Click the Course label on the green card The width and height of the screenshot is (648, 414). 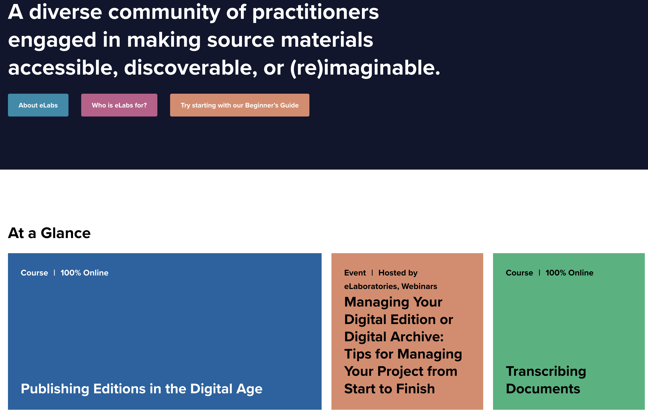[519, 273]
